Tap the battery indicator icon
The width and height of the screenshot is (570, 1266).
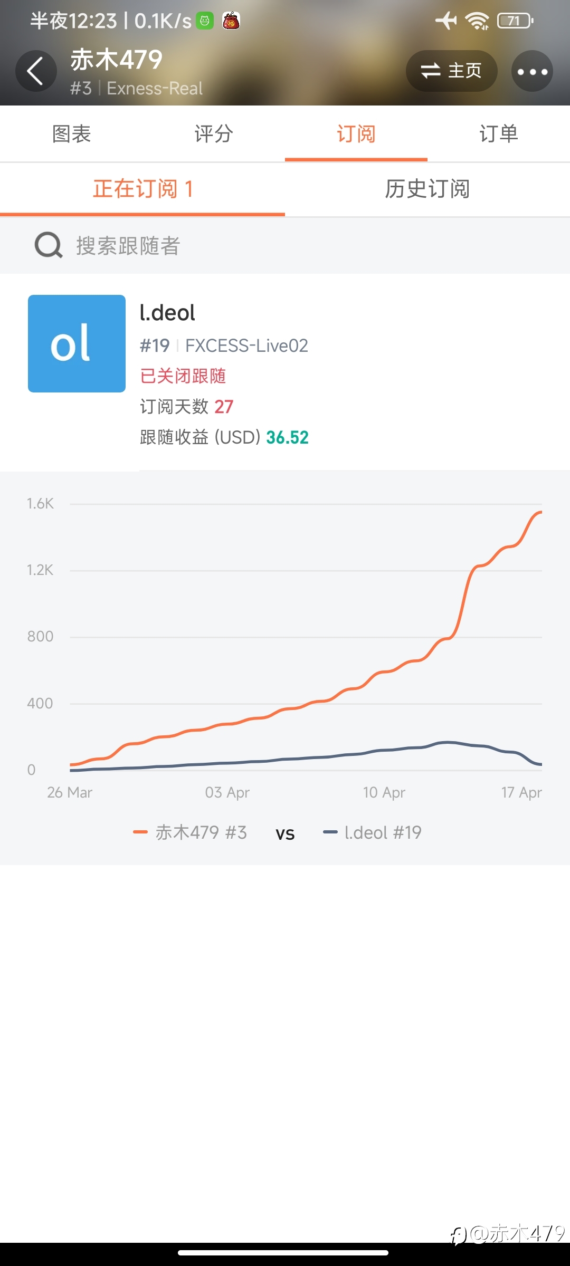[x=515, y=21]
